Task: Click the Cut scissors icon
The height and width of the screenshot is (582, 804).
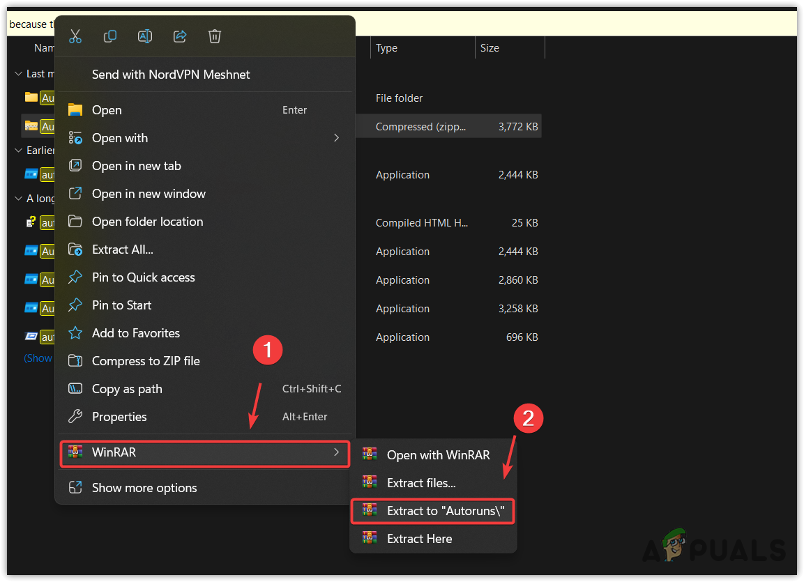Action: 75,36
